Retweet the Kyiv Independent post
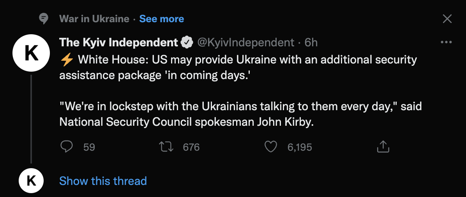Image resolution: width=466 pixels, height=197 pixels. tap(166, 146)
